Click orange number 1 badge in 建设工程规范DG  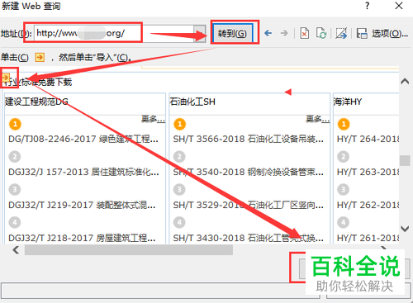[x=15, y=124]
